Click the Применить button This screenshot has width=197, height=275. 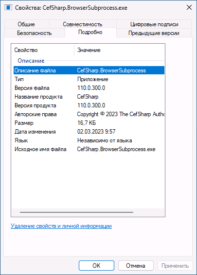pos(175,266)
